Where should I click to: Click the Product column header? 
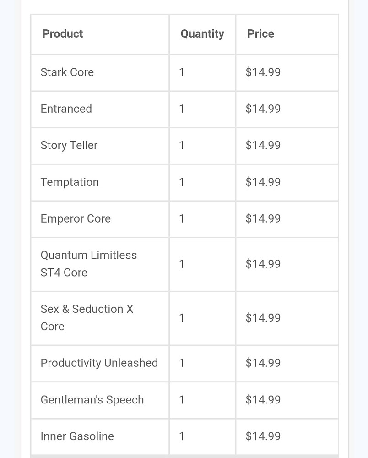pos(62,33)
